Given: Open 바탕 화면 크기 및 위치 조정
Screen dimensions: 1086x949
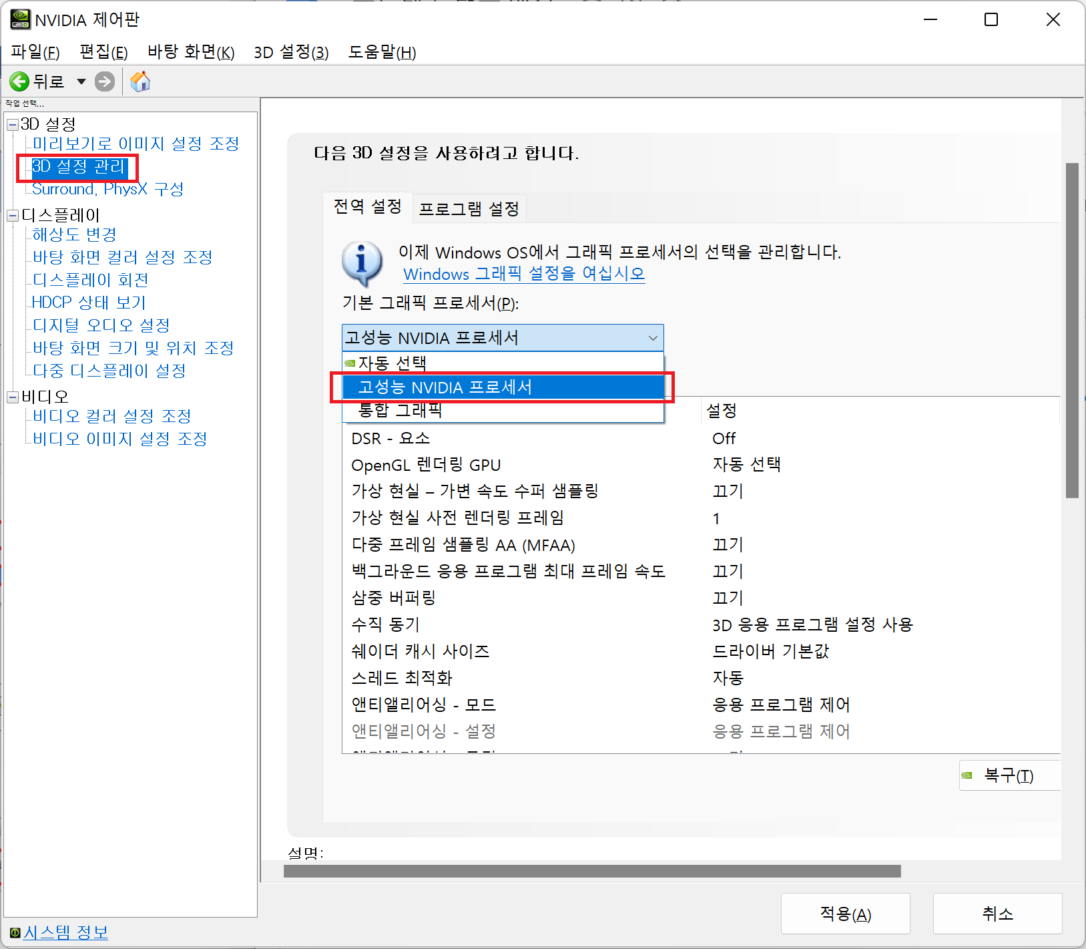Looking at the screenshot, I should [x=133, y=348].
